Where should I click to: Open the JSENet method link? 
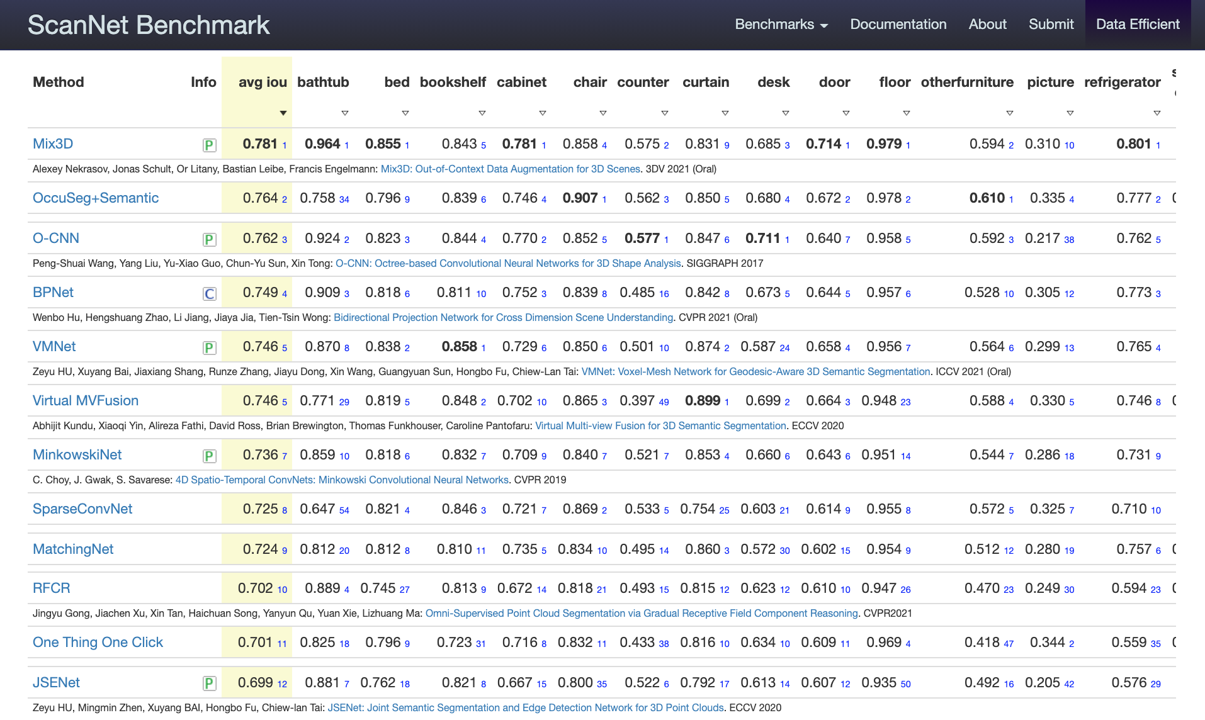click(56, 682)
